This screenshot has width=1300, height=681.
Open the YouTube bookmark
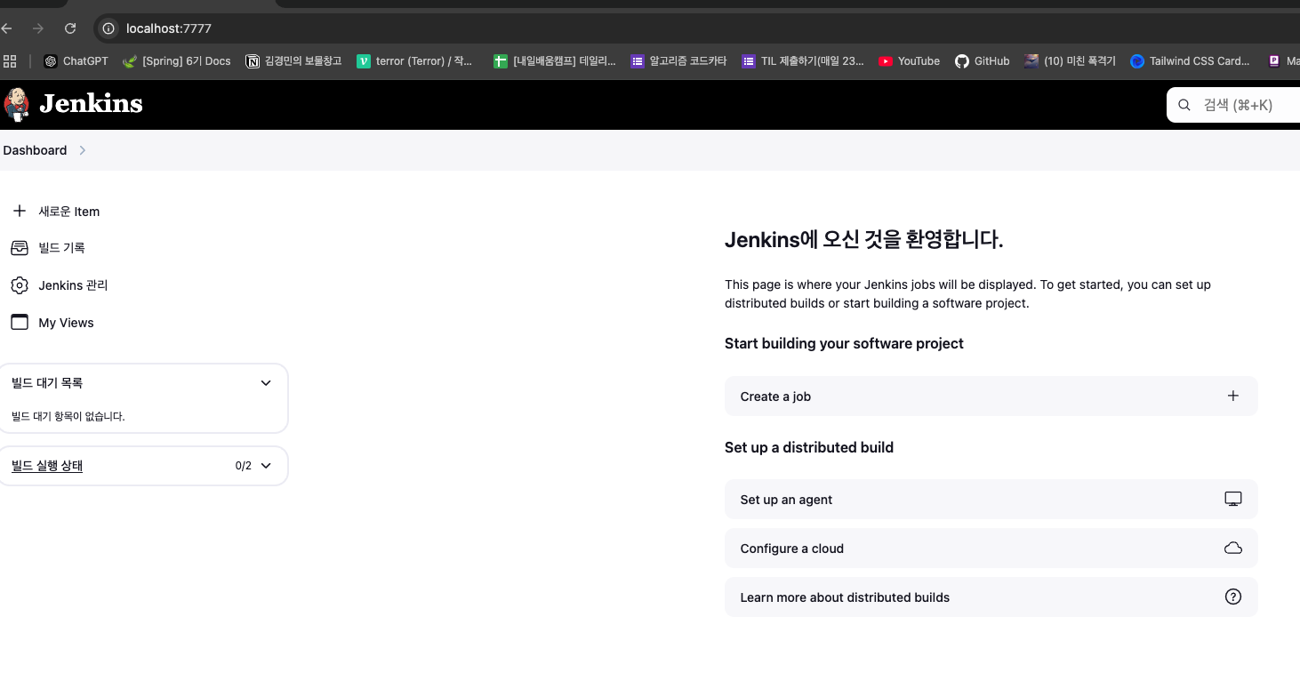click(x=909, y=60)
